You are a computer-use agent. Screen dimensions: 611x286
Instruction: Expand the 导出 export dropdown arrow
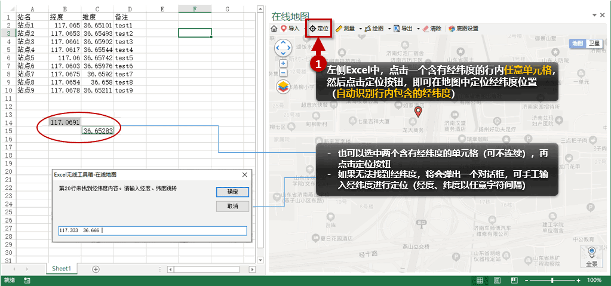(418, 29)
